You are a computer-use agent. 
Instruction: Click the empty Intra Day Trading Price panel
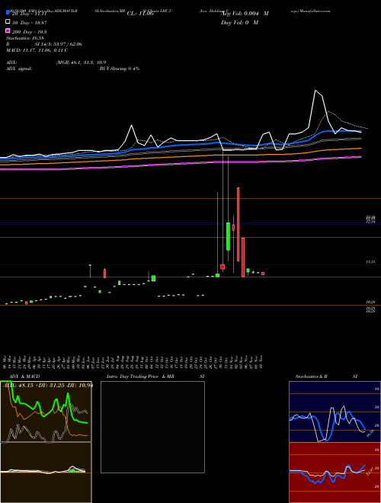coord(152,427)
